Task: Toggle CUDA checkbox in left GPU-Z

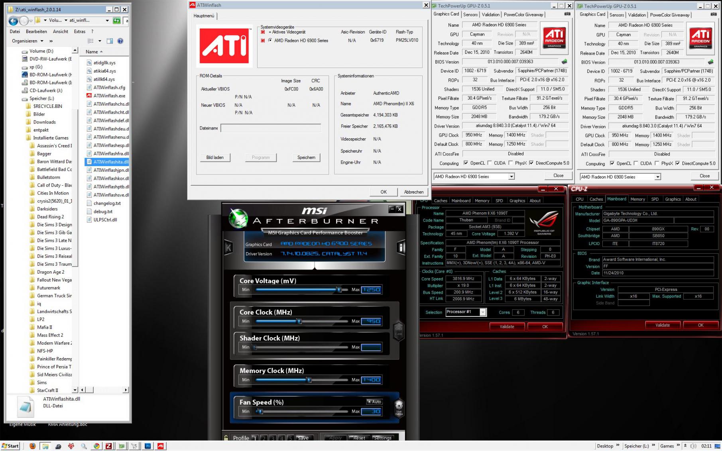Action: [490, 163]
